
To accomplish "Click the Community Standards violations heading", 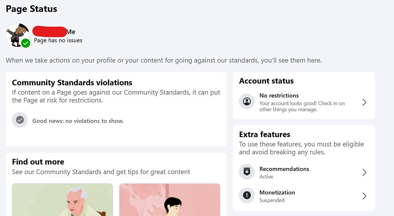I will pos(72,83).
